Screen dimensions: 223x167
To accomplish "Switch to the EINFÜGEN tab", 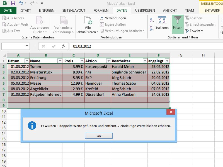I will (47, 11).
